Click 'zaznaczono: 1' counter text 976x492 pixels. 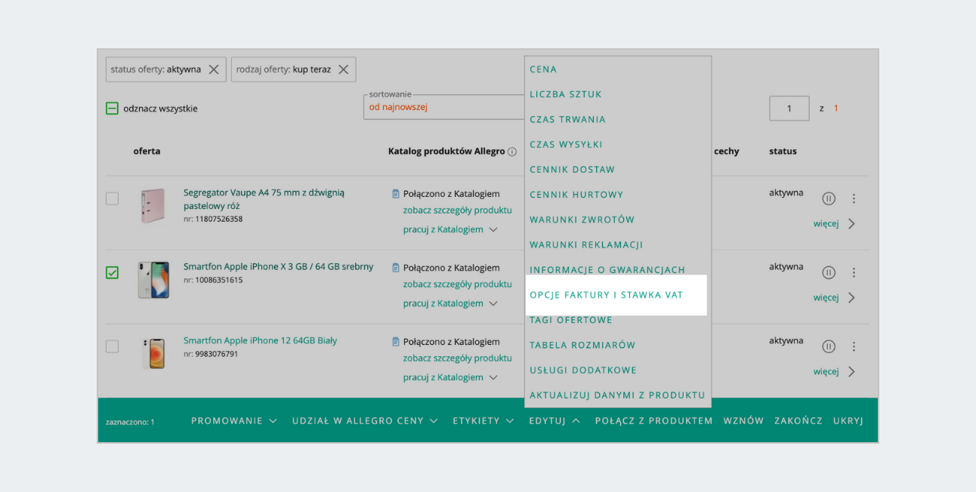[130, 422]
